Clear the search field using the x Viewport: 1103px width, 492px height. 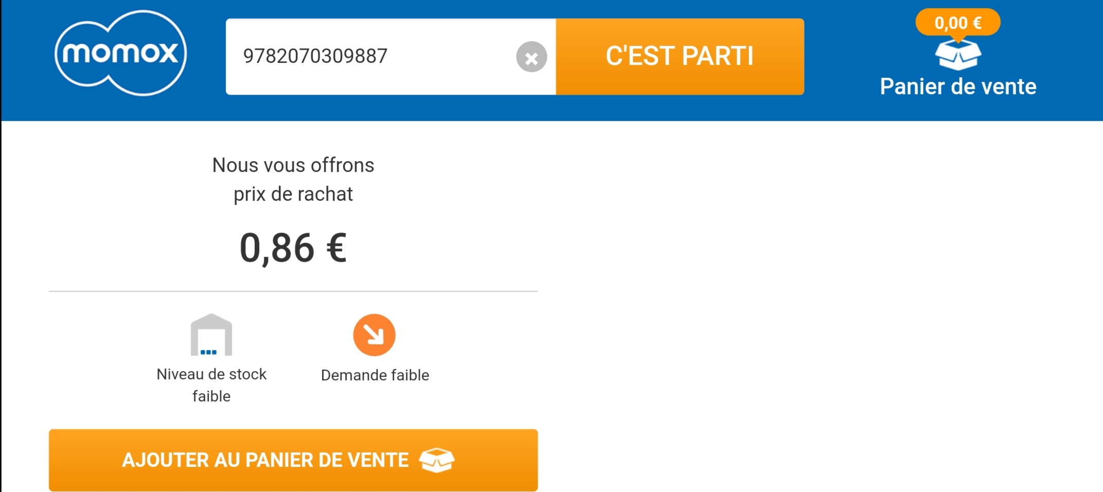click(x=531, y=57)
